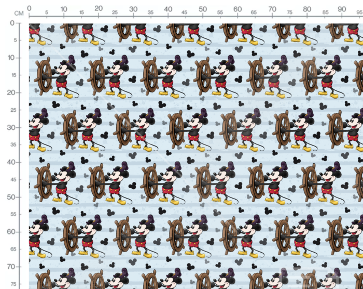Click the 90 mark on the top ruler

click(x=342, y=9)
